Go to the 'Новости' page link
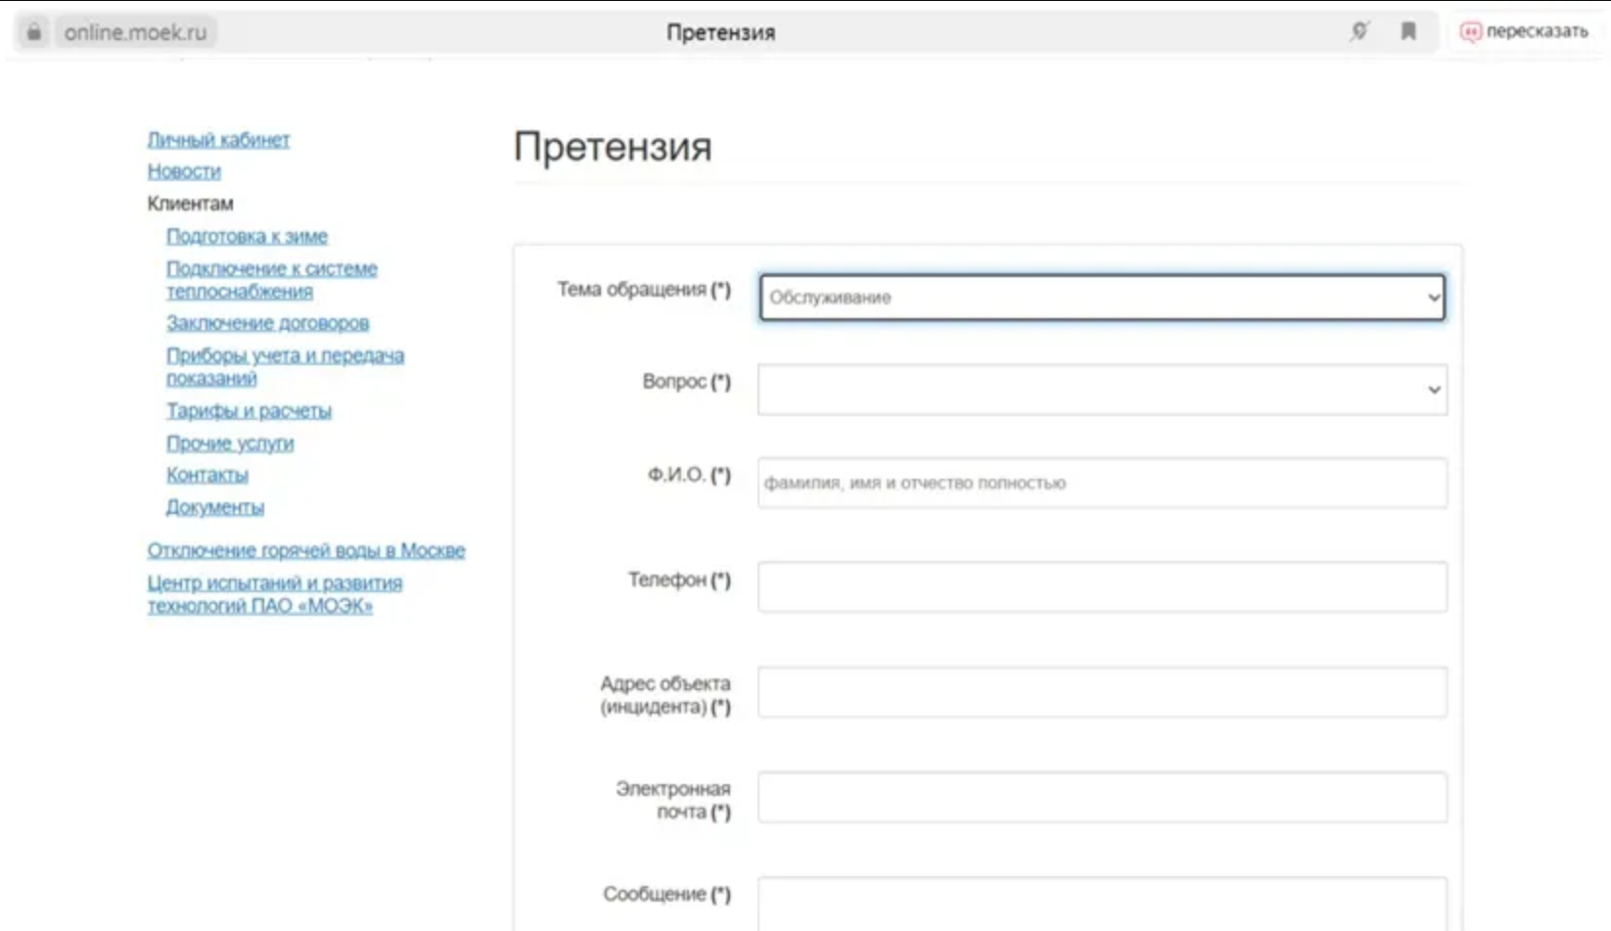Screen dimensions: 1611x931 [x=184, y=171]
